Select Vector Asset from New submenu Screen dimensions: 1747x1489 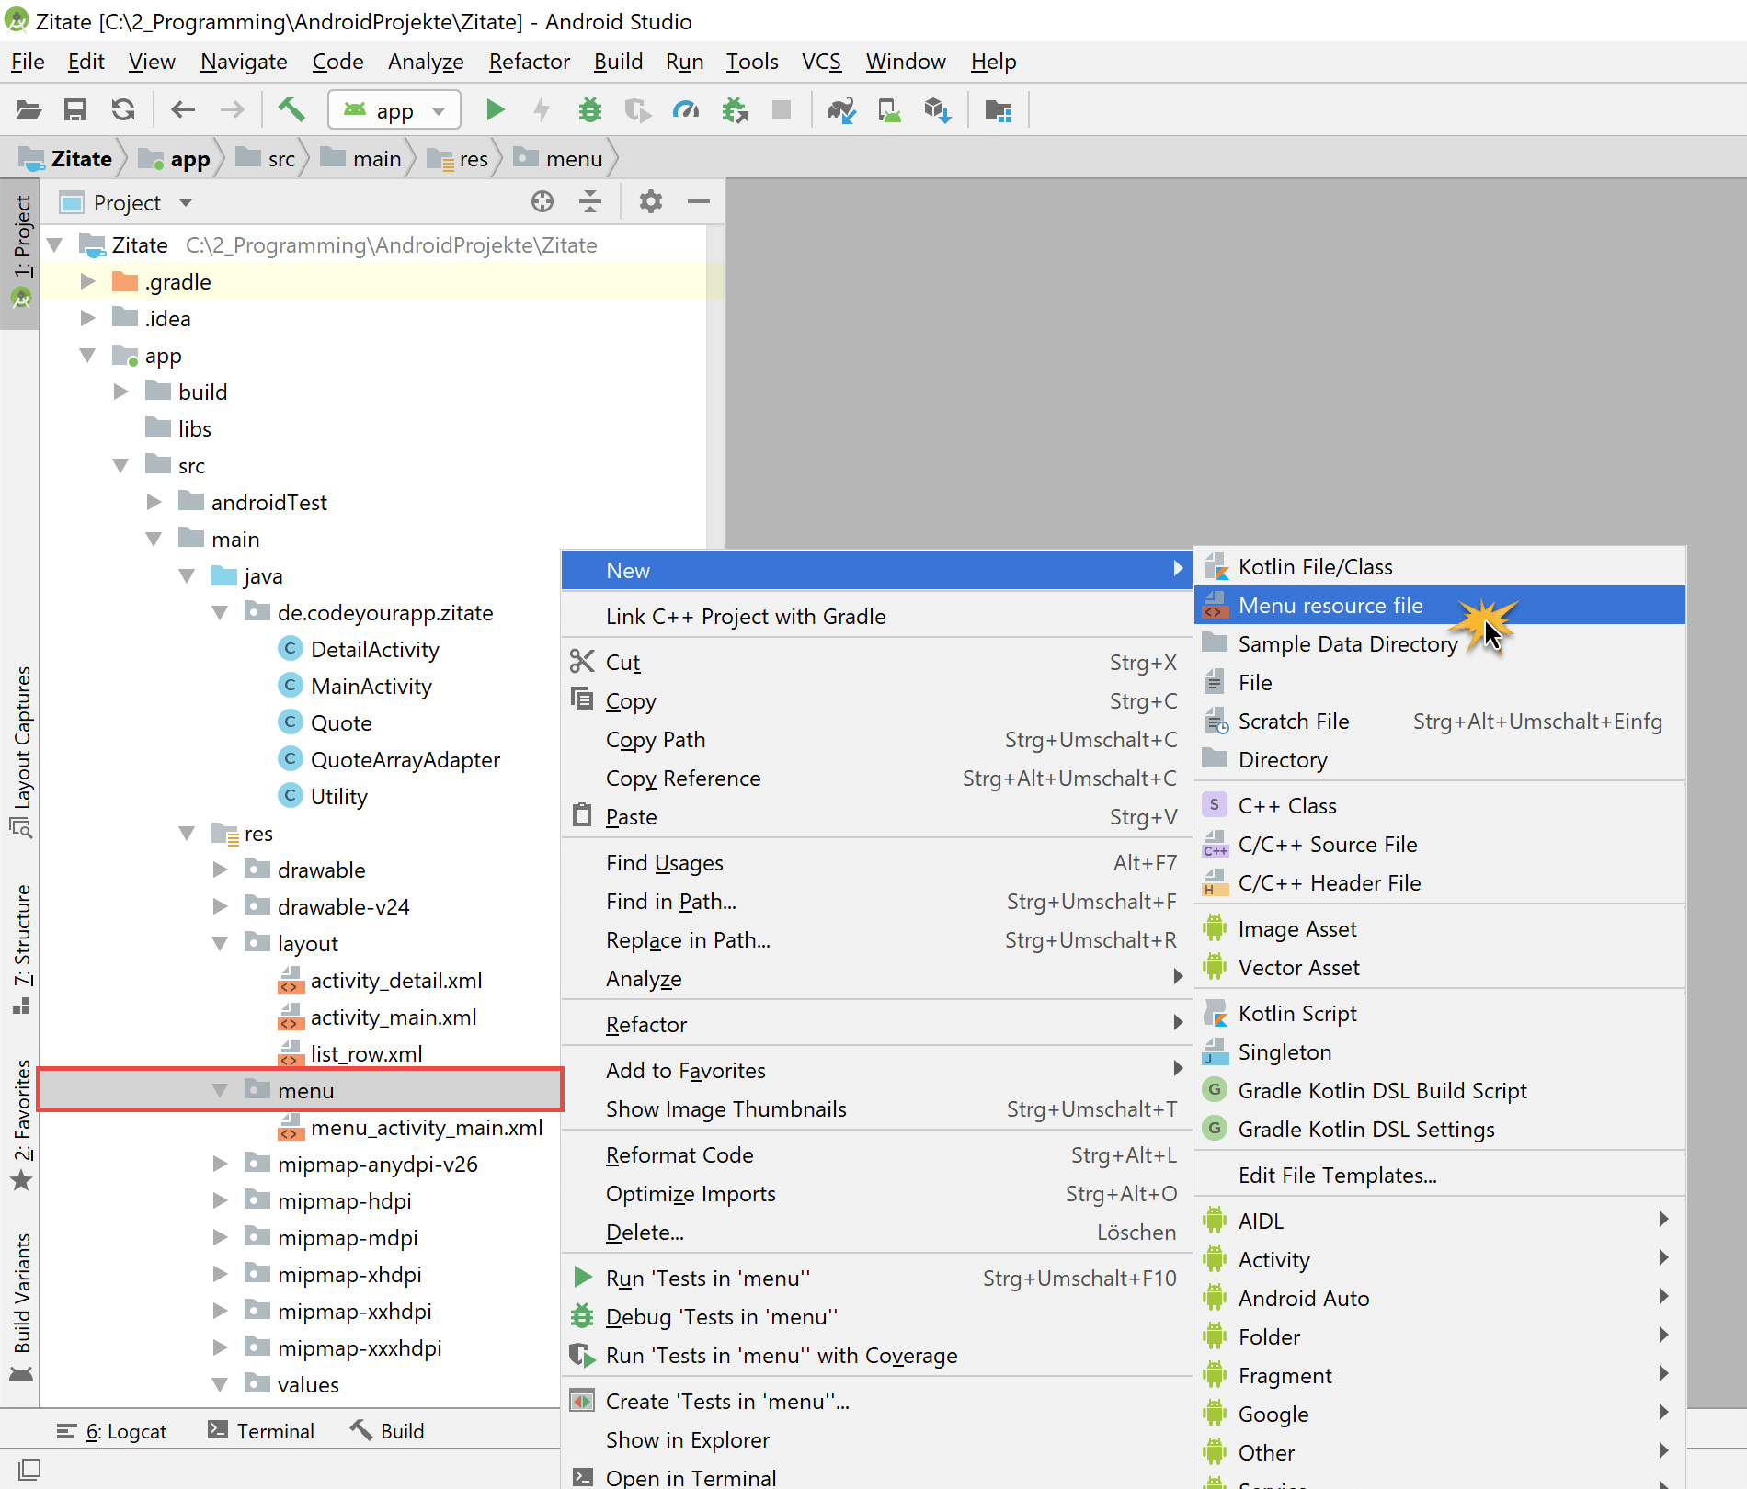(x=1439, y=967)
